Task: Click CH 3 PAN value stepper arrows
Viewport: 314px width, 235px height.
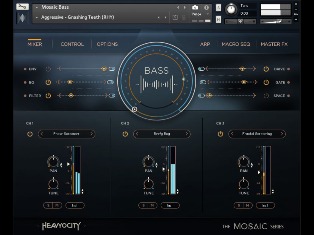Action: click(251, 165)
